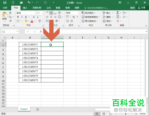Viewport: 149px width, 116px height.
Task: Click the Cut scissors icon
Action: click(x=10, y=13)
